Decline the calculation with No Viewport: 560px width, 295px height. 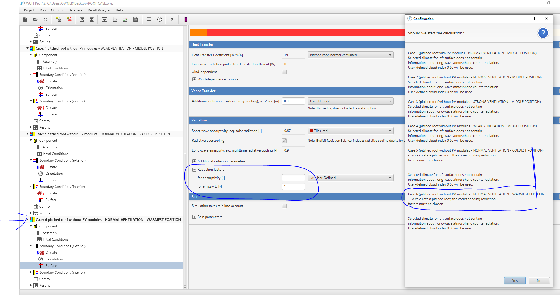539,281
